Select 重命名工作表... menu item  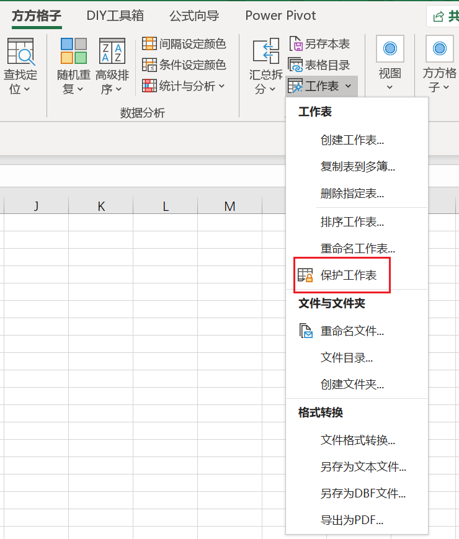pyautogui.click(x=357, y=248)
